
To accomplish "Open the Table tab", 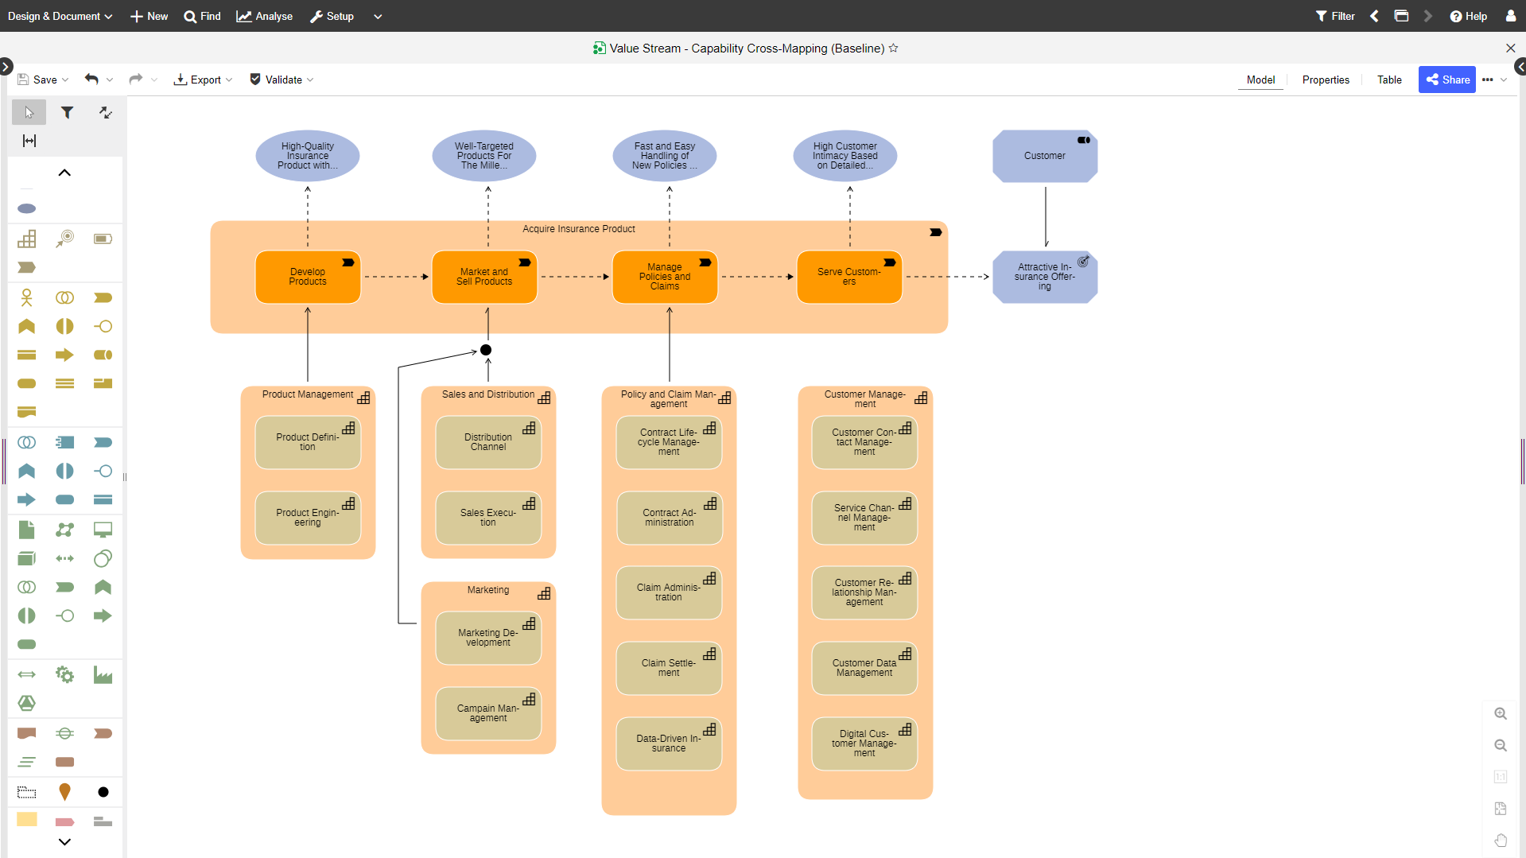I will pos(1389,80).
